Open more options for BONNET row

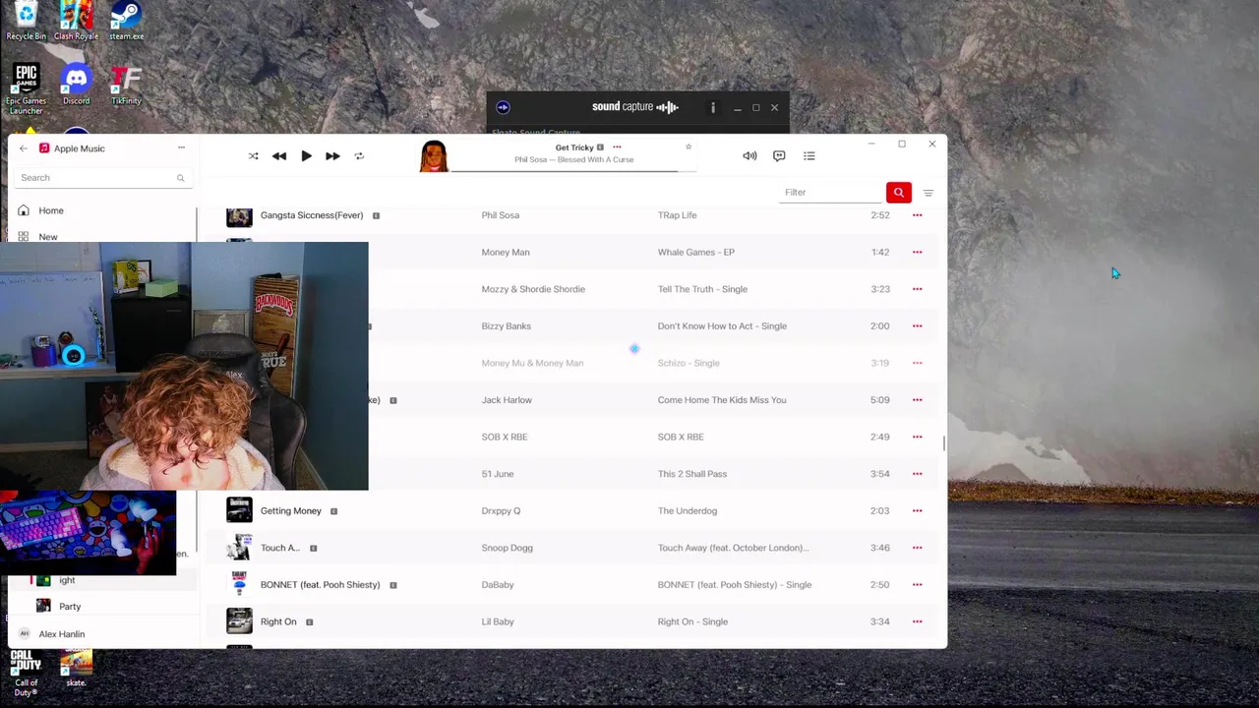[x=917, y=585]
